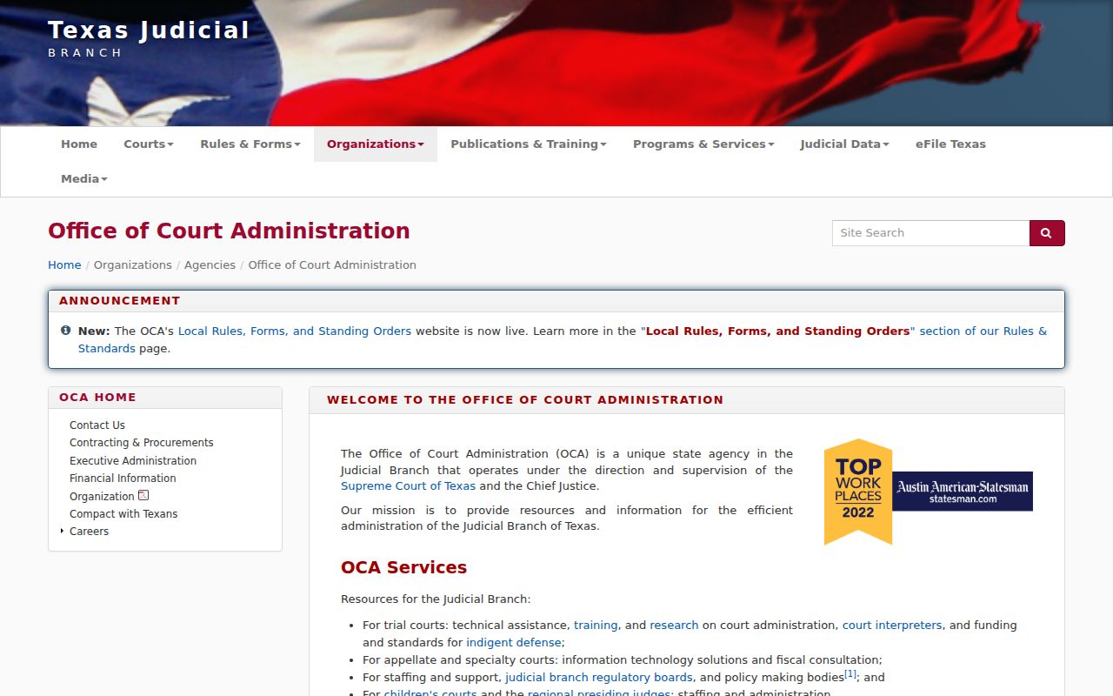Click the research link
This screenshot has width=1113, height=696.
(674, 626)
